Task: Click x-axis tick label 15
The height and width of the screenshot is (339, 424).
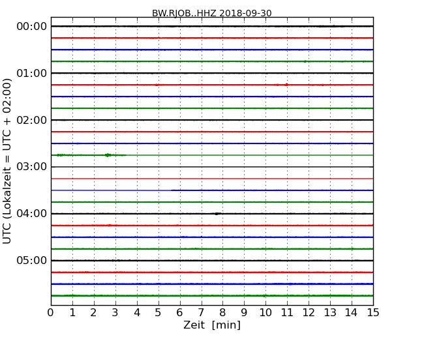Action: 373,312
